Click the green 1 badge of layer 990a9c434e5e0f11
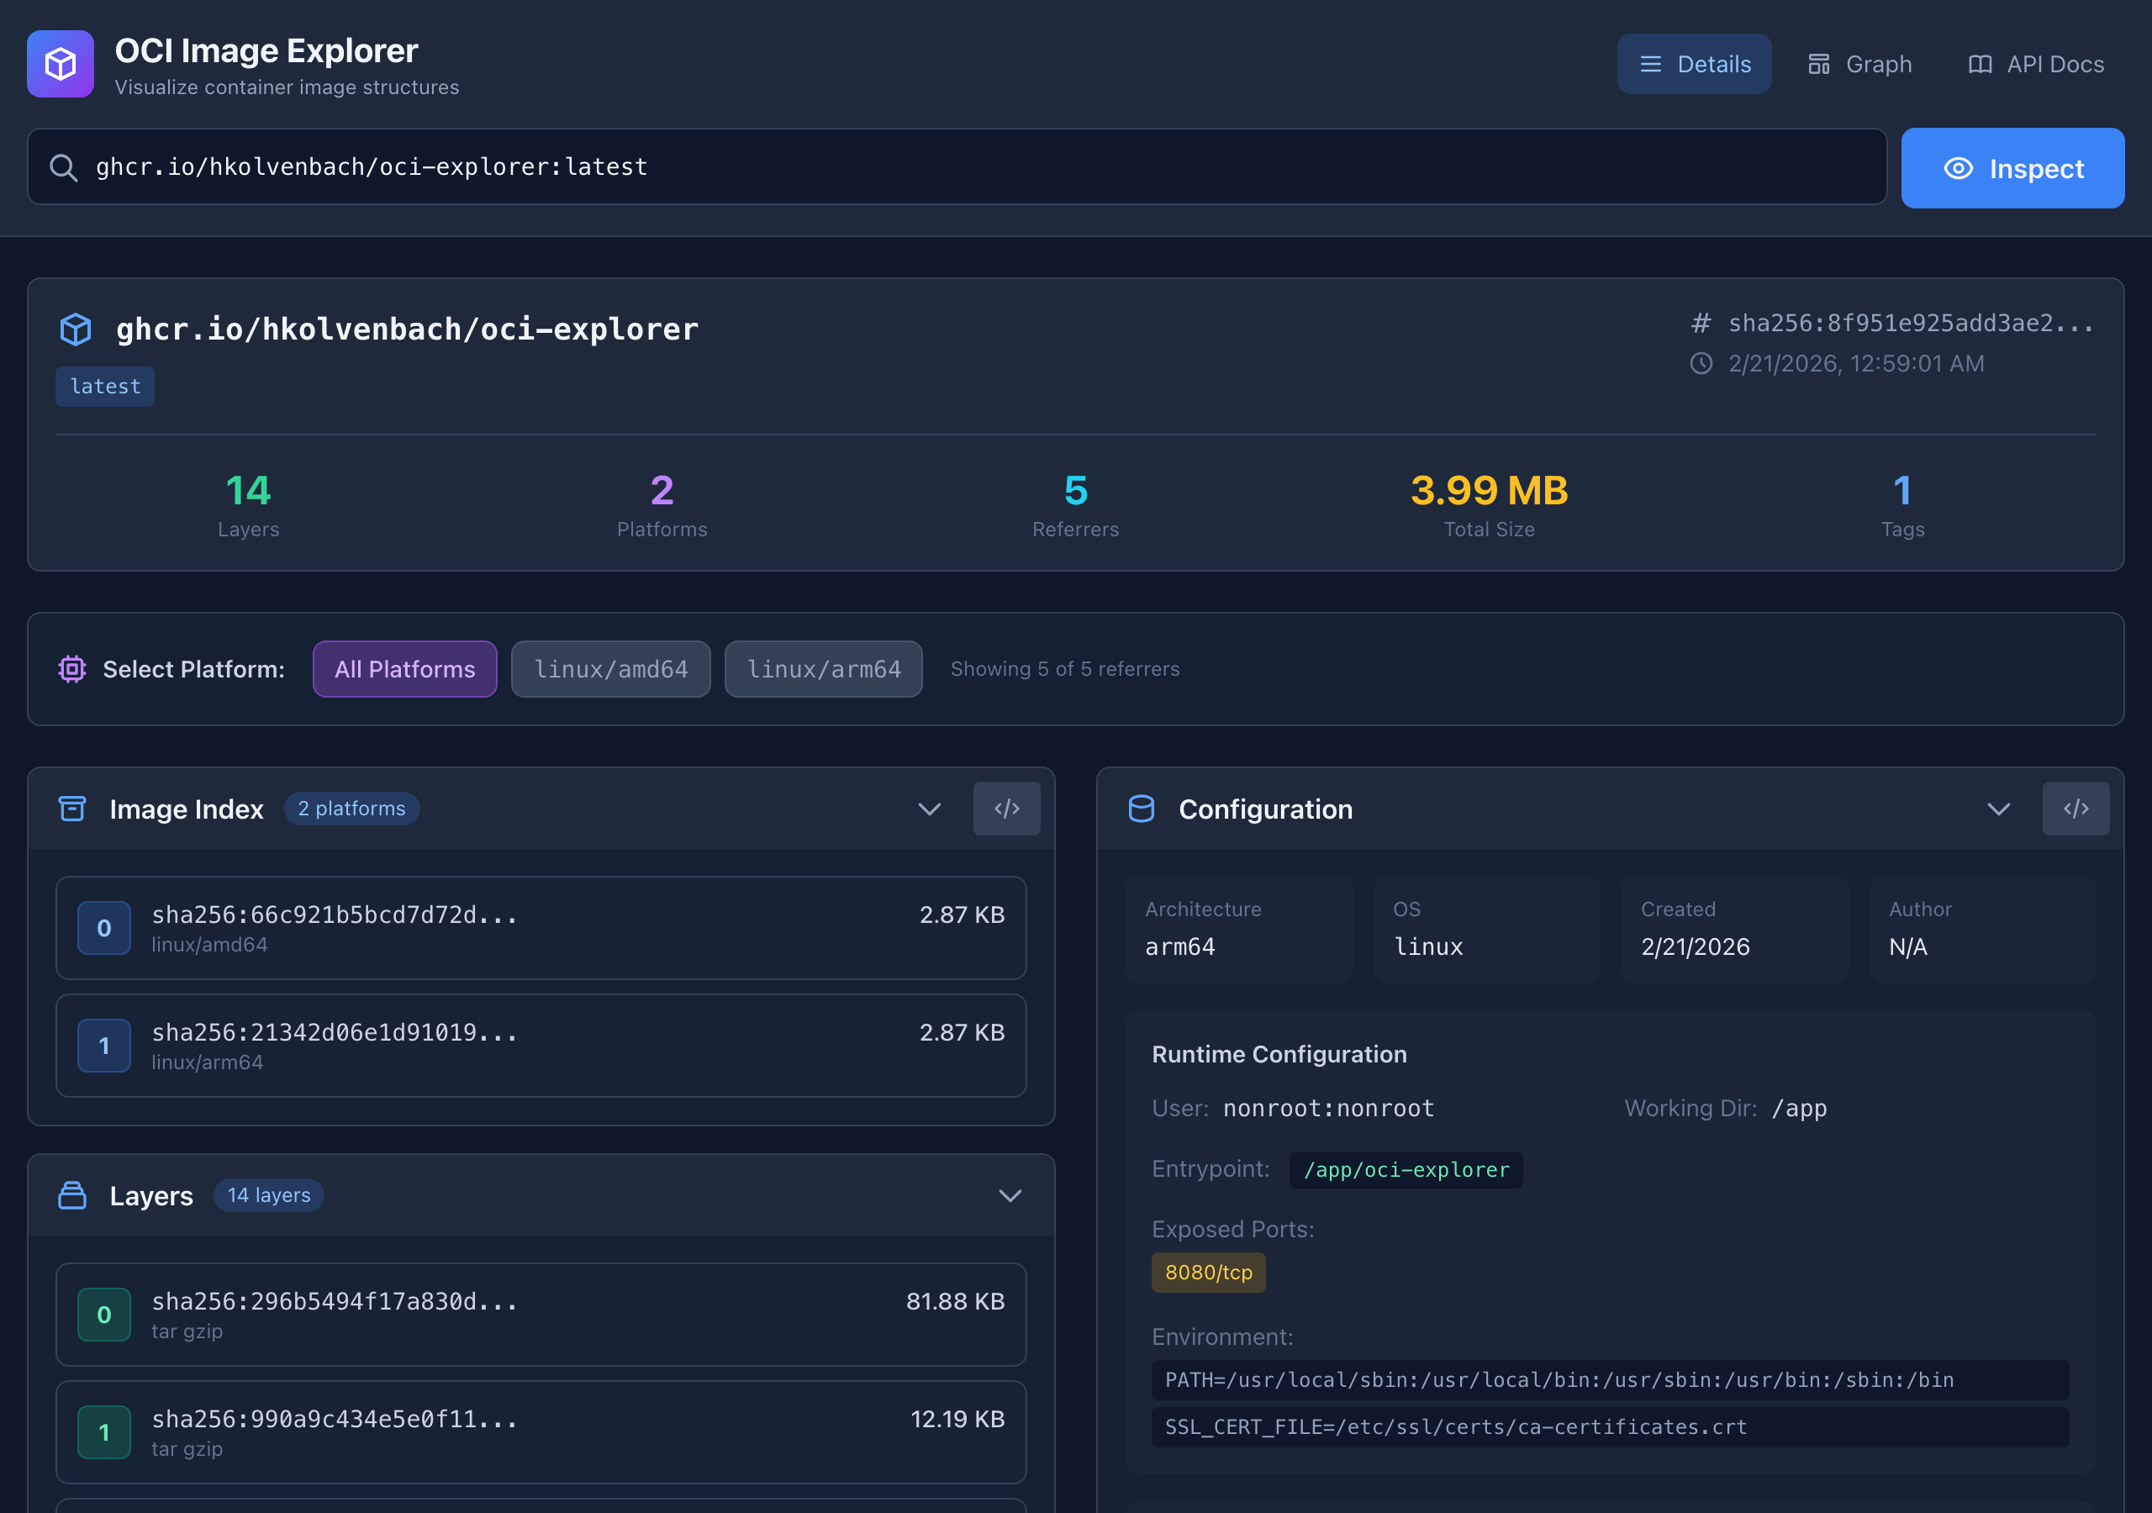This screenshot has width=2152, height=1513. coord(104,1432)
